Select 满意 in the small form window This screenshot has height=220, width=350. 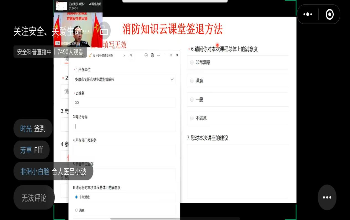pyautogui.click(x=76, y=210)
